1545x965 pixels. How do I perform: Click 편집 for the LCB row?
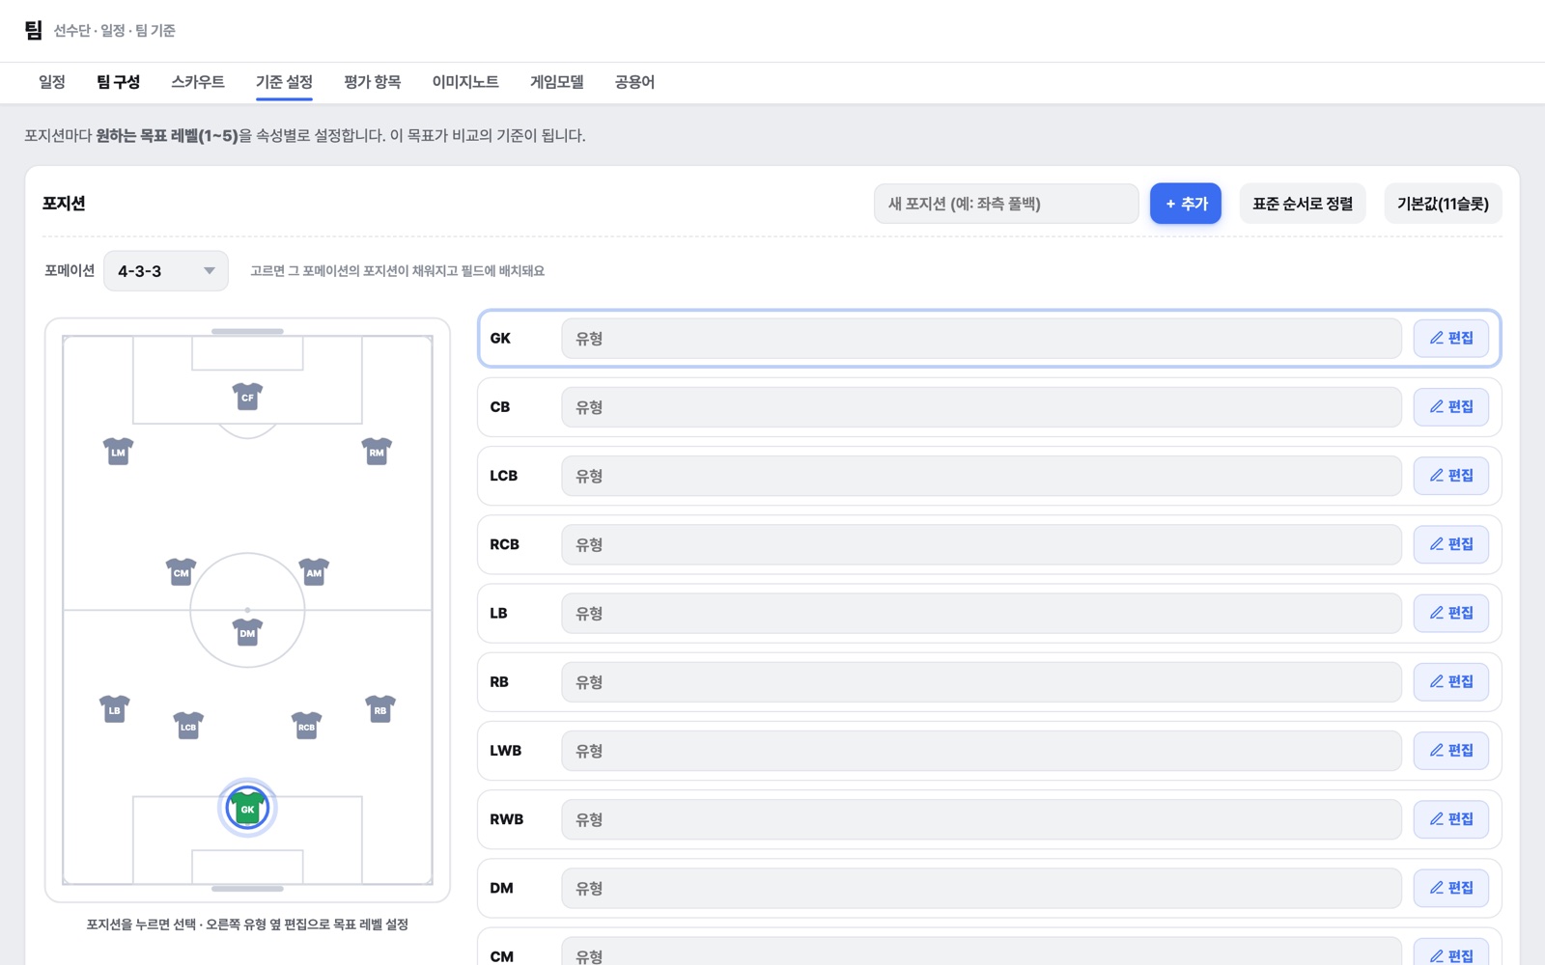1451,475
